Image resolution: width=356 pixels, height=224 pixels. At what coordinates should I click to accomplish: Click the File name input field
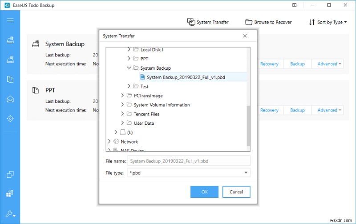point(189,161)
